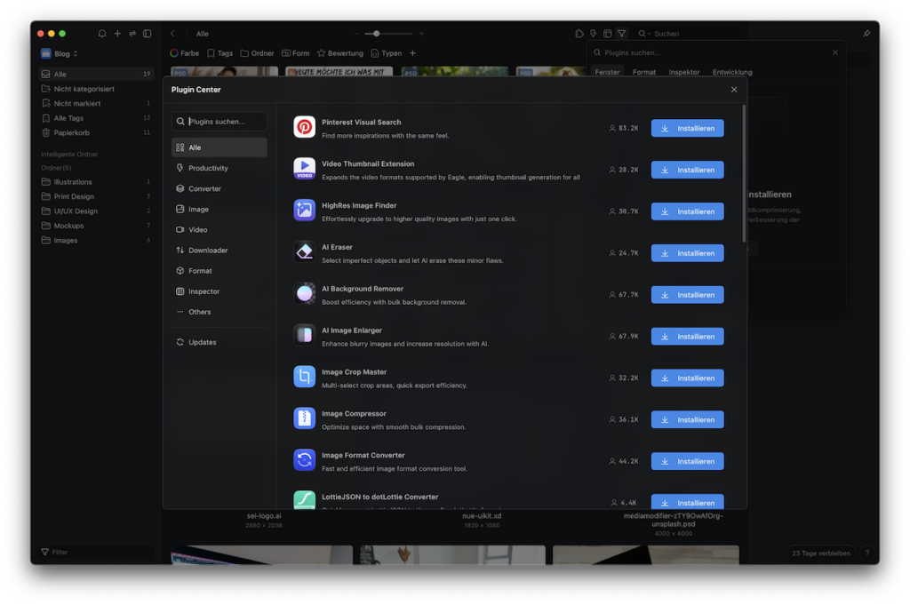Install Video Thumbnail Extension plugin
The image size is (910, 605).
coord(687,170)
